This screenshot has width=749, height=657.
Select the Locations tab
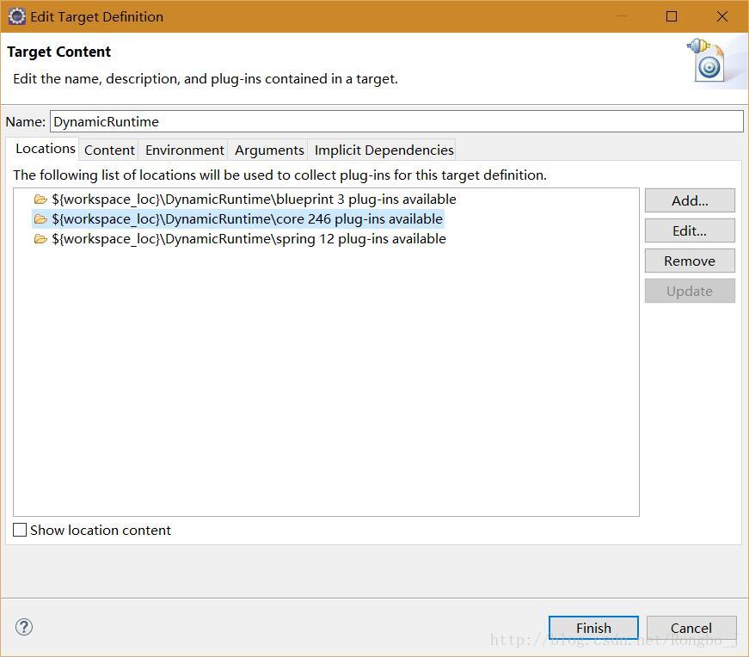pos(45,148)
